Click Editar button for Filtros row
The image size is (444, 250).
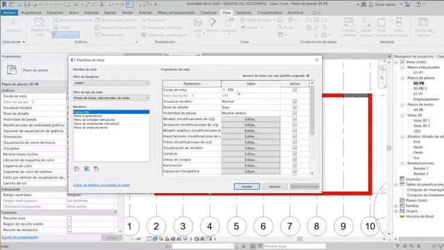click(x=250, y=142)
